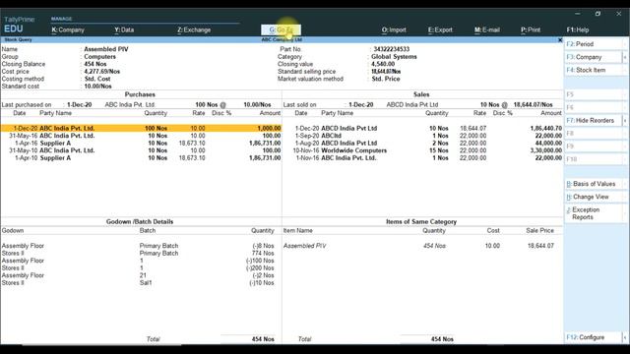Expand arrow beside F3: Company

coord(625,57)
